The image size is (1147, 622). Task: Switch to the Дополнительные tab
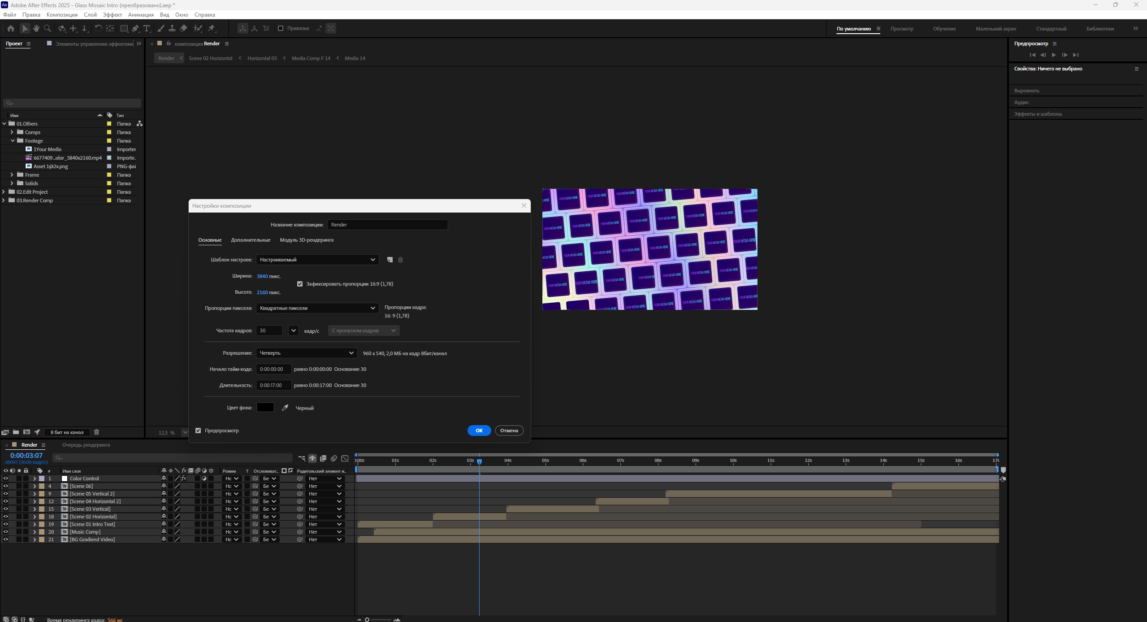click(x=251, y=240)
